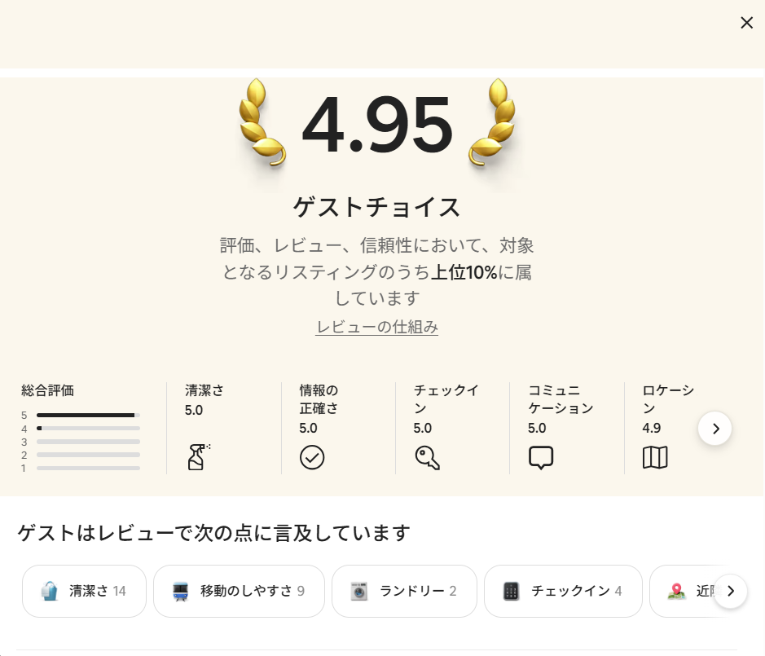Click the location map icon
Screen dimensions: 765x656
click(655, 457)
